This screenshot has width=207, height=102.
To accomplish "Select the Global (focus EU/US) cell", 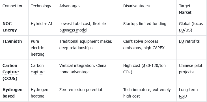I will 191,27.
